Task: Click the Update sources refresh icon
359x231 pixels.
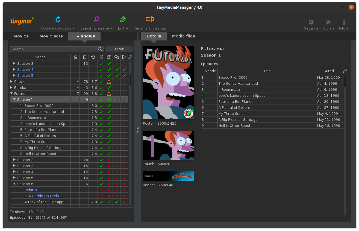Action: pyautogui.click(x=58, y=19)
